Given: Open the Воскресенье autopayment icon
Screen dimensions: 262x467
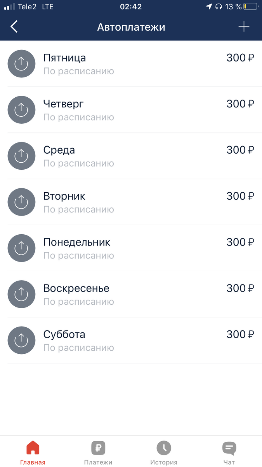Looking at the screenshot, I should (21, 294).
